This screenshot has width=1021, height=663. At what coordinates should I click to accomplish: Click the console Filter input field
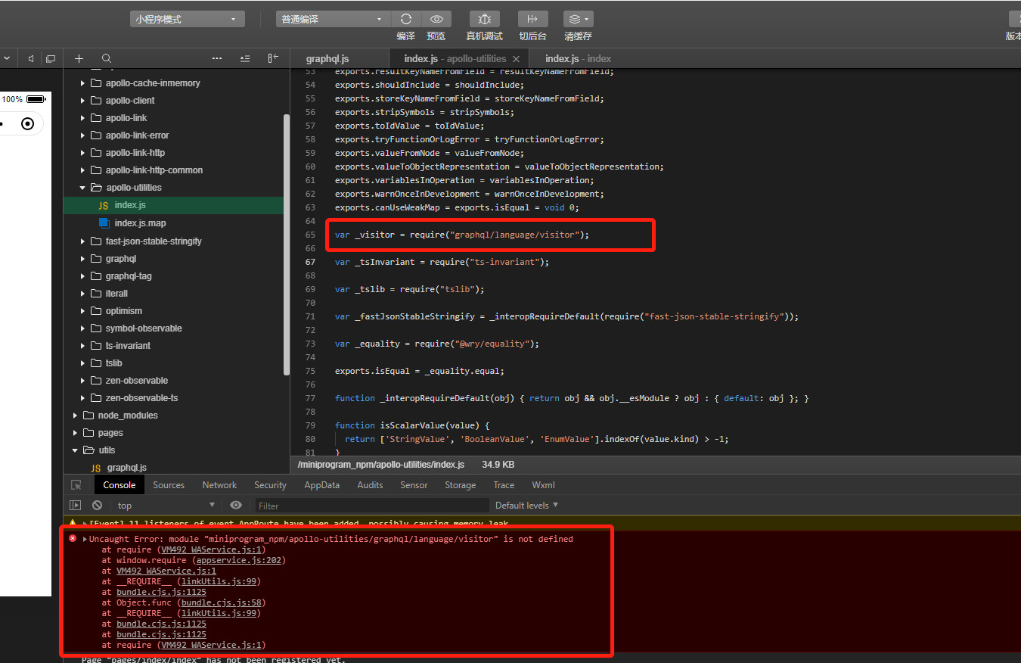371,506
